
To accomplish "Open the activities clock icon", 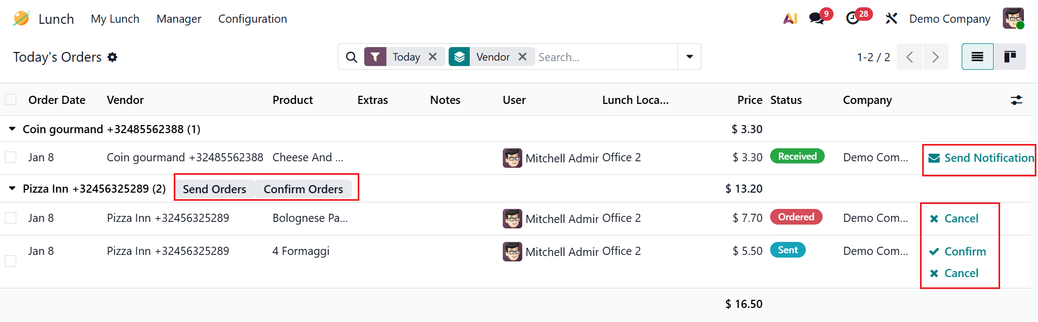I will (x=853, y=18).
